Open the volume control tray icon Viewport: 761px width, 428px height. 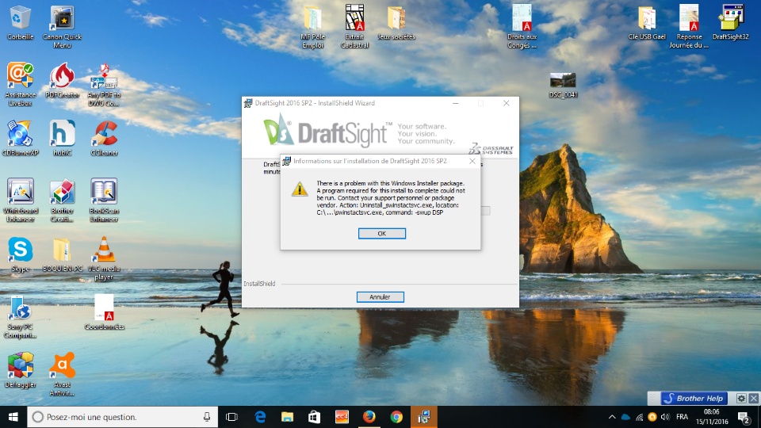665,417
